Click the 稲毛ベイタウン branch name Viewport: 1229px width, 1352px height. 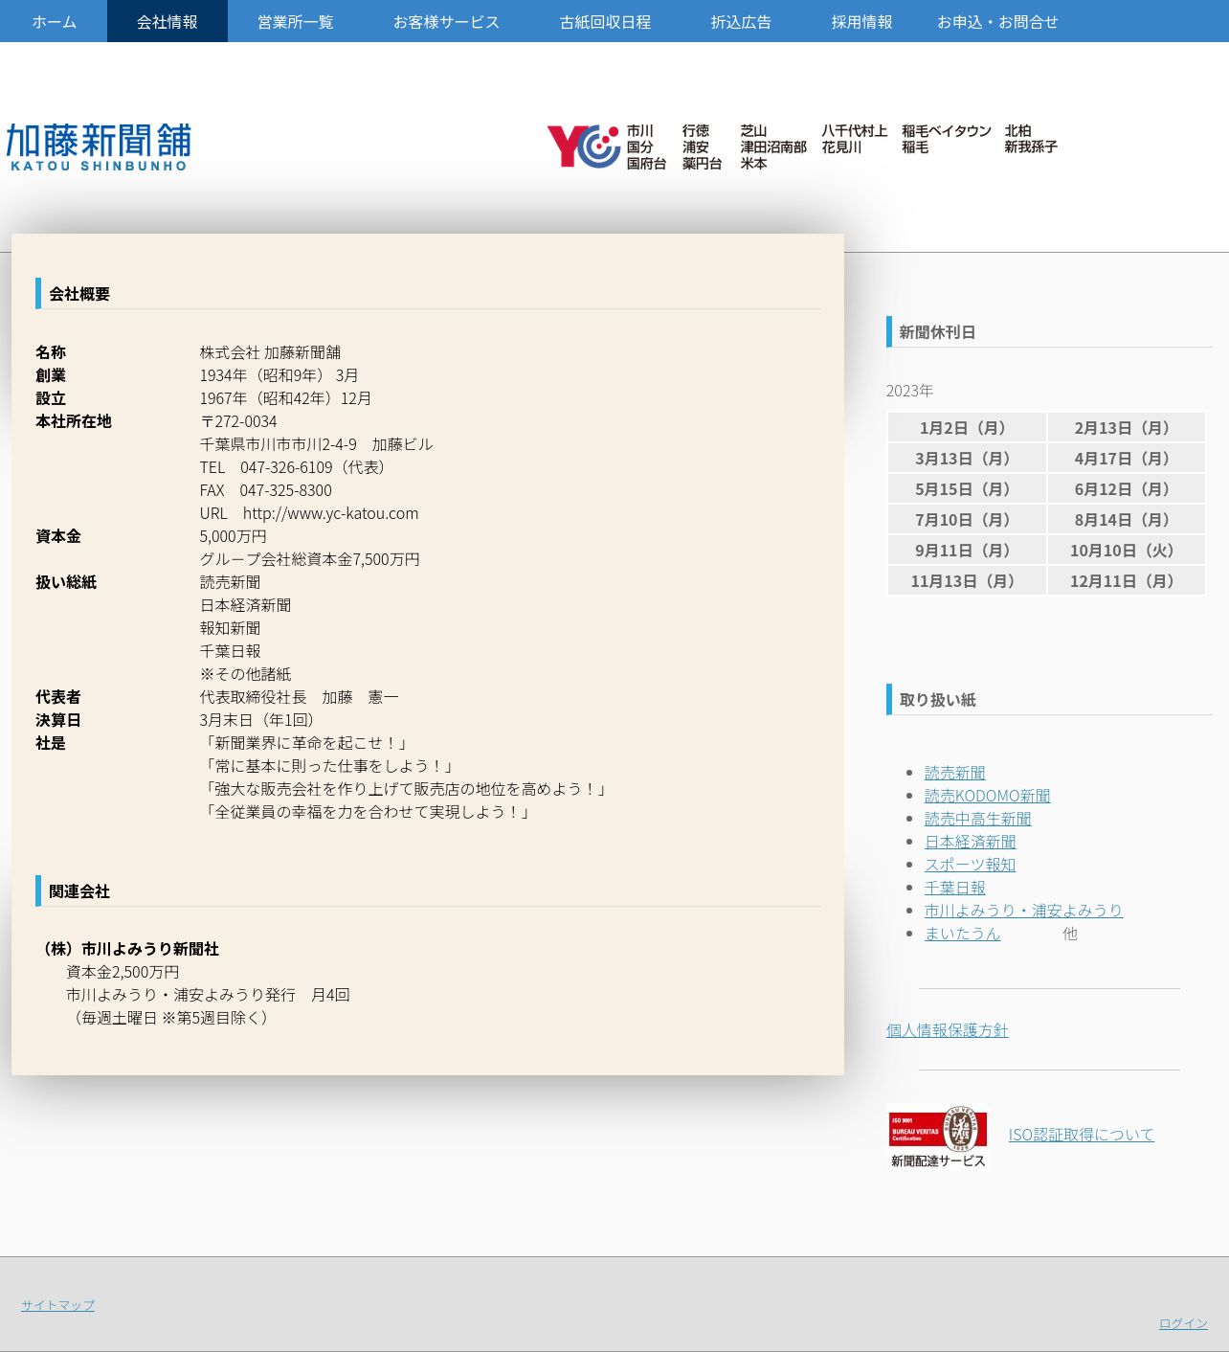pyautogui.click(x=947, y=131)
